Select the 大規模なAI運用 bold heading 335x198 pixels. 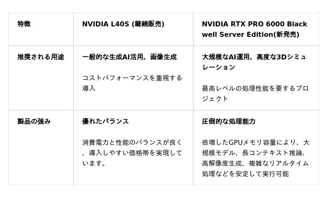coord(225,57)
